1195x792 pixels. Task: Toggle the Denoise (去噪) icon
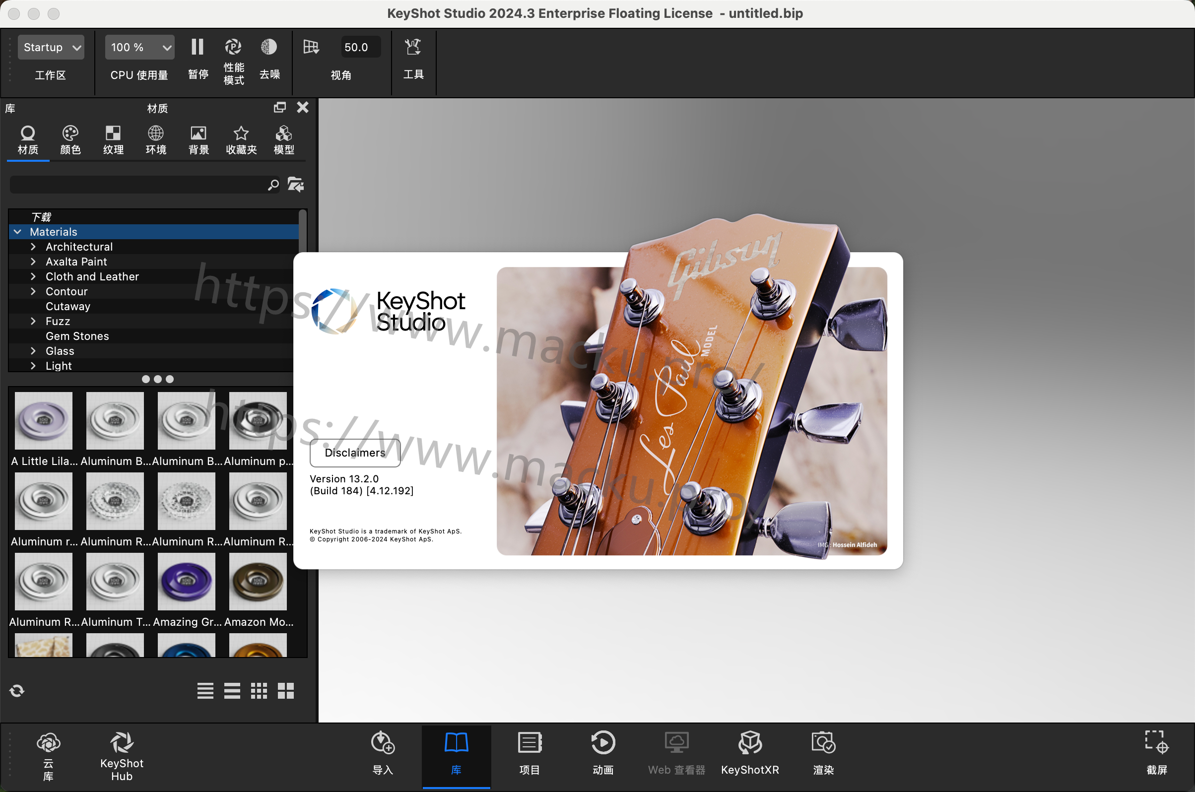tap(268, 48)
